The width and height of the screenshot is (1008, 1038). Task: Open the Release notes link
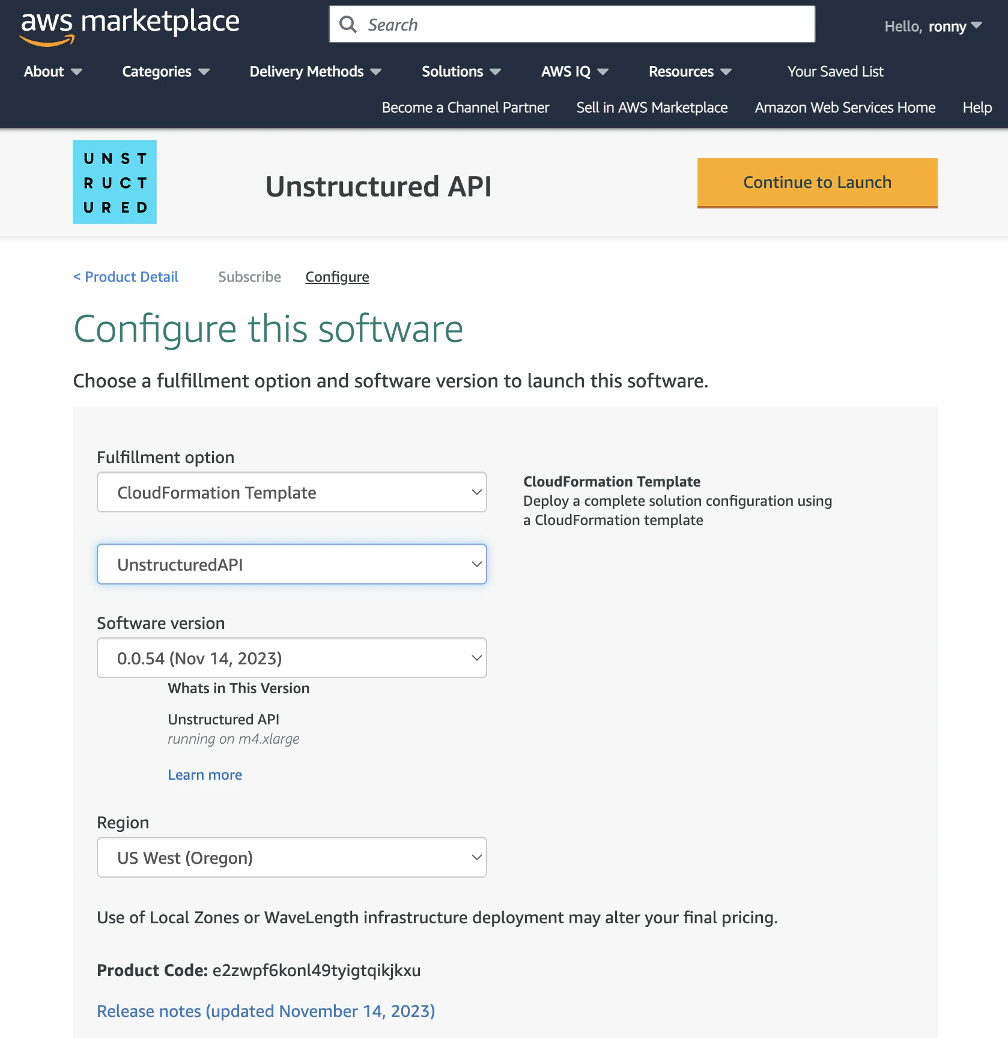(x=266, y=1011)
